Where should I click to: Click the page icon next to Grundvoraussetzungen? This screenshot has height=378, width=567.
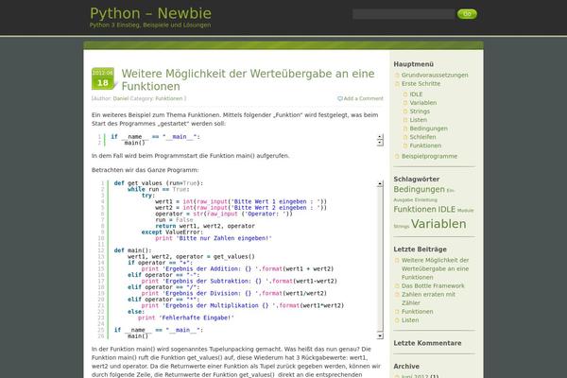pos(397,76)
